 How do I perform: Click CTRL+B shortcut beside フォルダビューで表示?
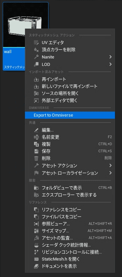click(x=105, y=188)
